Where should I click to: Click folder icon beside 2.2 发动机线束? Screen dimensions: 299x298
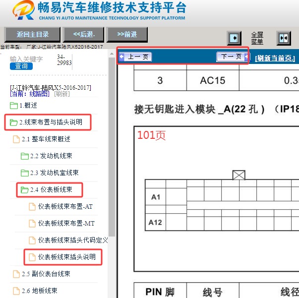pyautogui.click(x=25, y=156)
